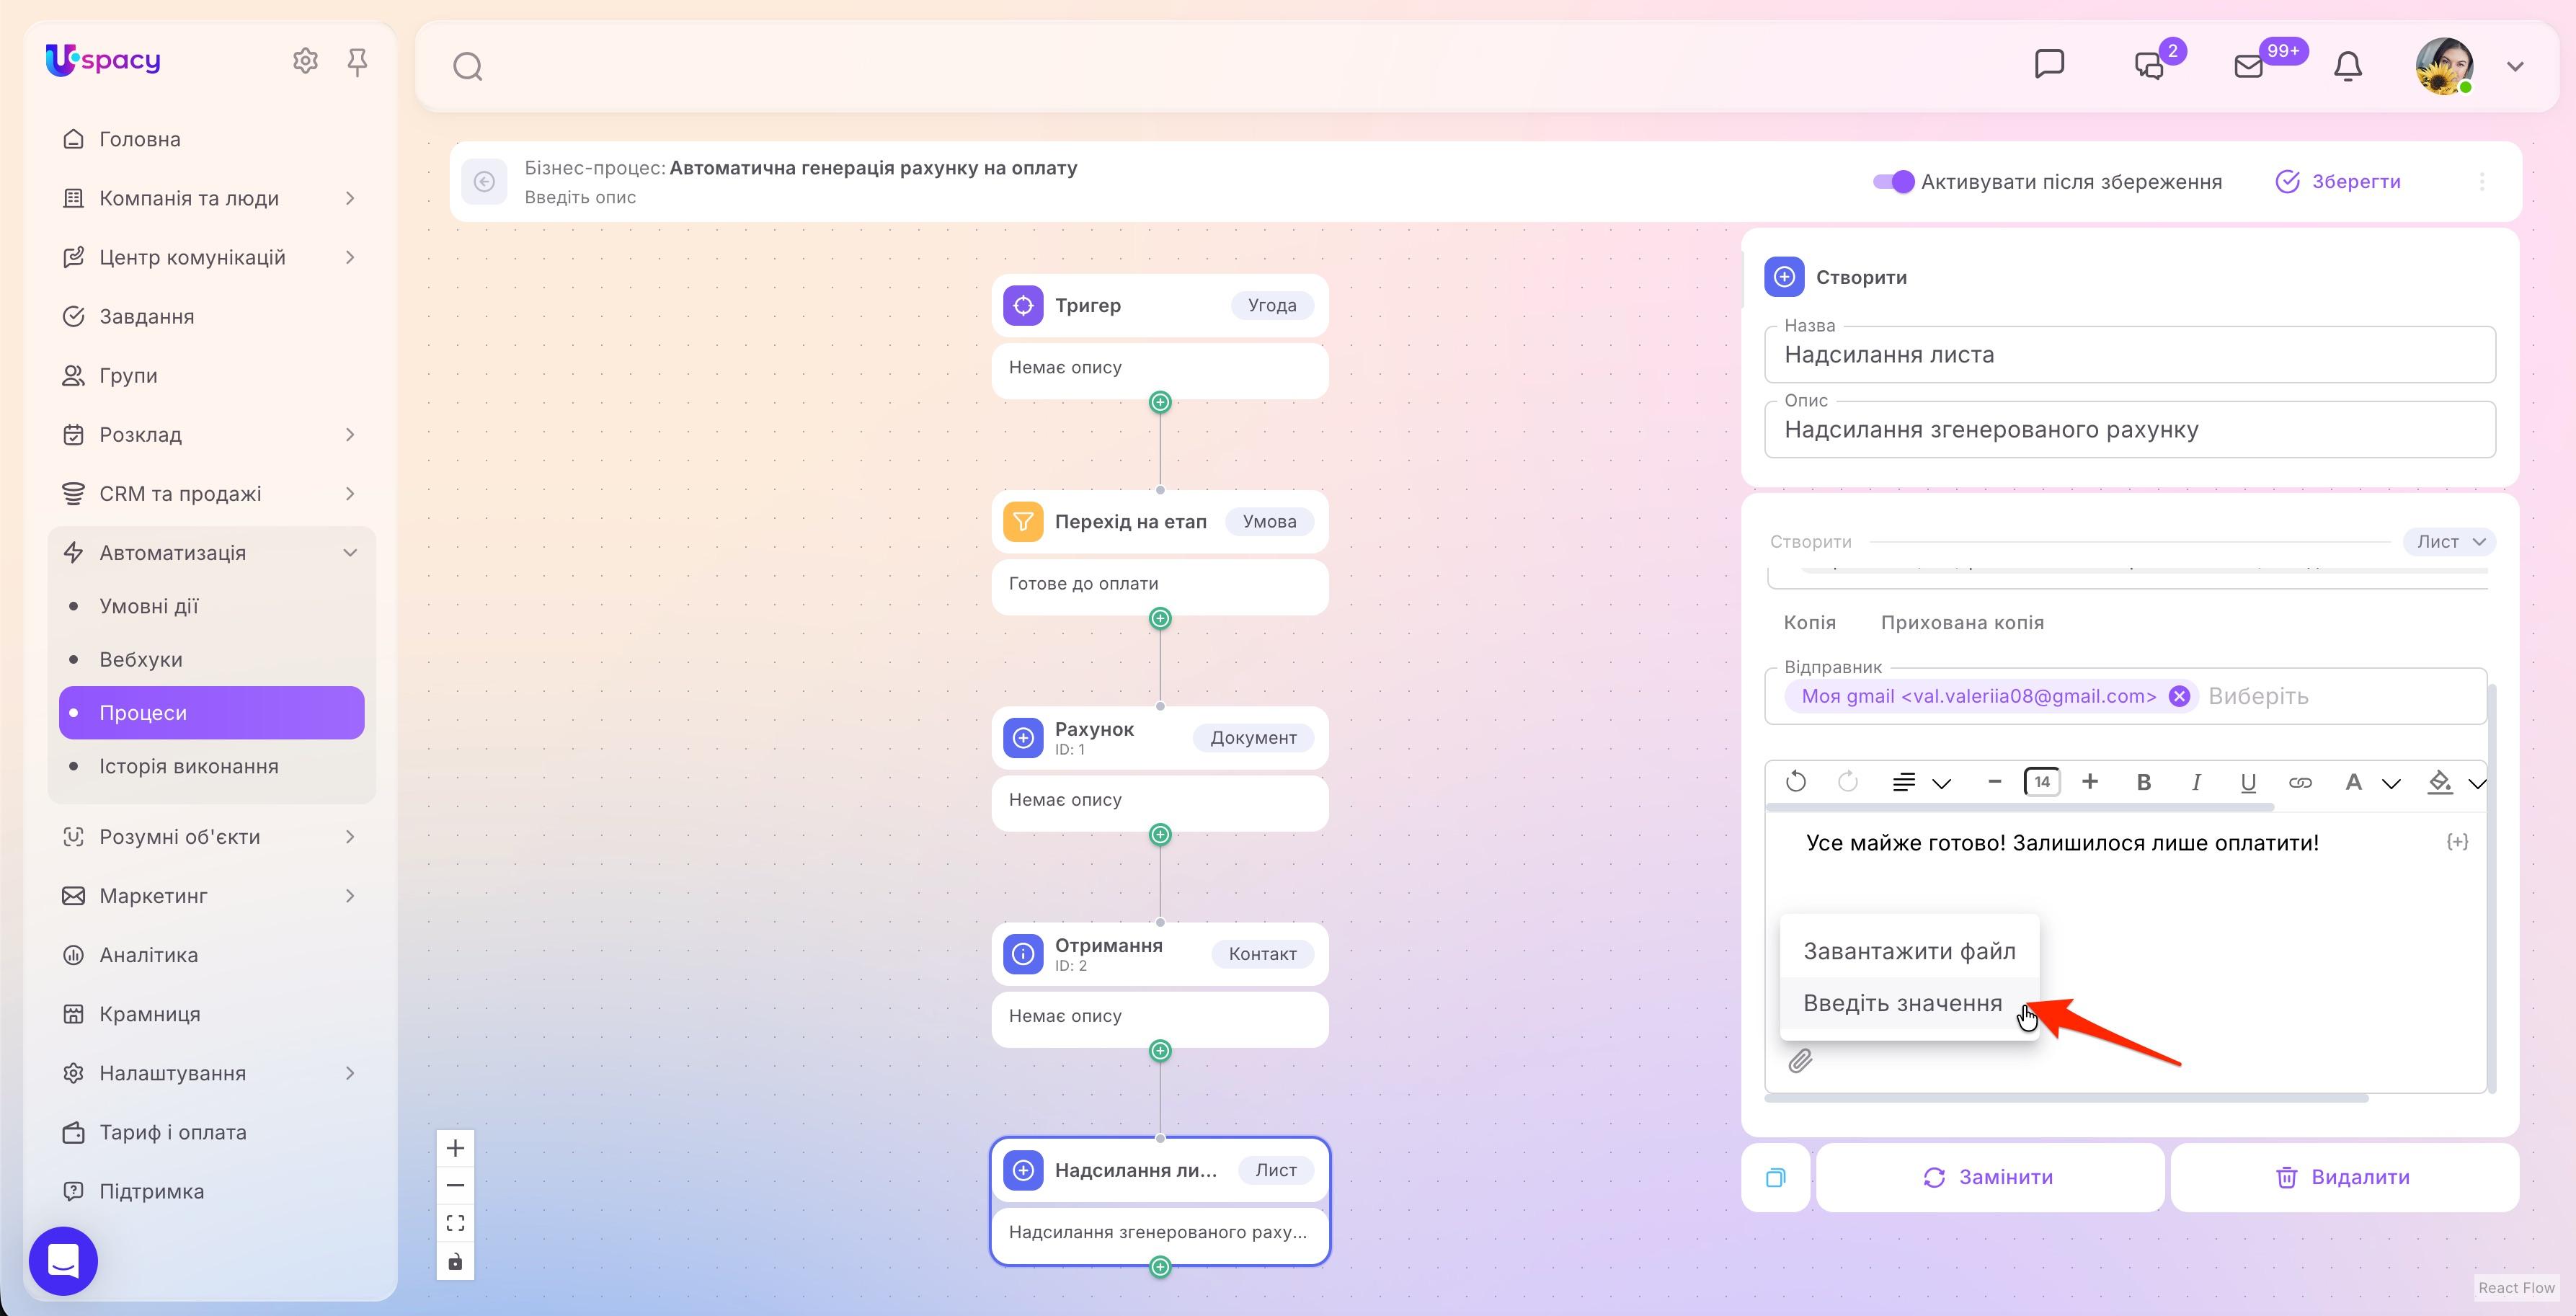Toggle Активувати після збереження switch

[x=1893, y=182]
